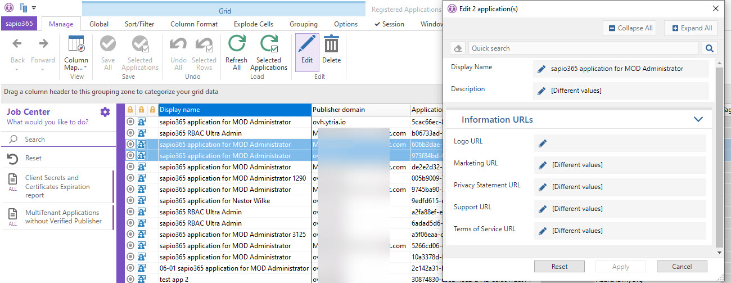Image resolution: width=731 pixels, height=283 pixels.
Task: Click the Display name column header
Action: point(234,110)
